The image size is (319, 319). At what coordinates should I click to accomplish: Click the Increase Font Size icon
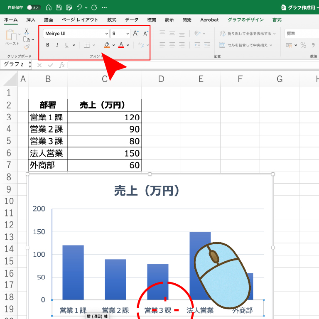(x=136, y=33)
